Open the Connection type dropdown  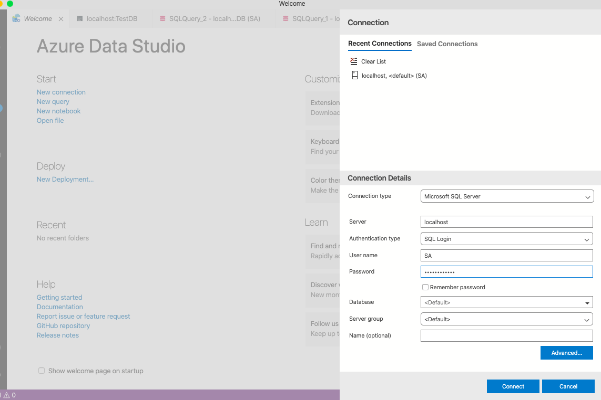[507, 196]
